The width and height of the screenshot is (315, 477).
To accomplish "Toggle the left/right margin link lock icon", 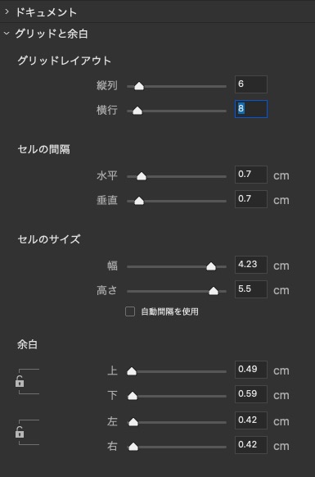I will pos(20,432).
